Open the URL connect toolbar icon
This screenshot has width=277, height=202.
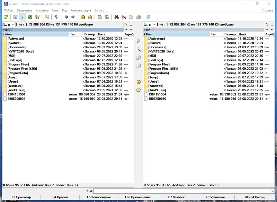pos(106,16)
